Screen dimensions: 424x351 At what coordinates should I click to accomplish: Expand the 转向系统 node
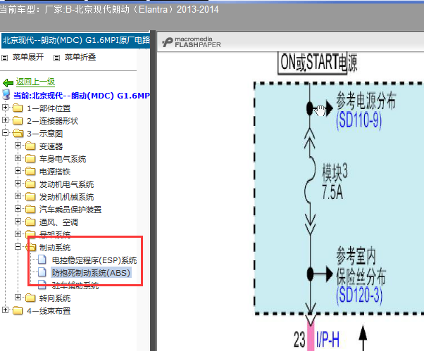point(18,298)
